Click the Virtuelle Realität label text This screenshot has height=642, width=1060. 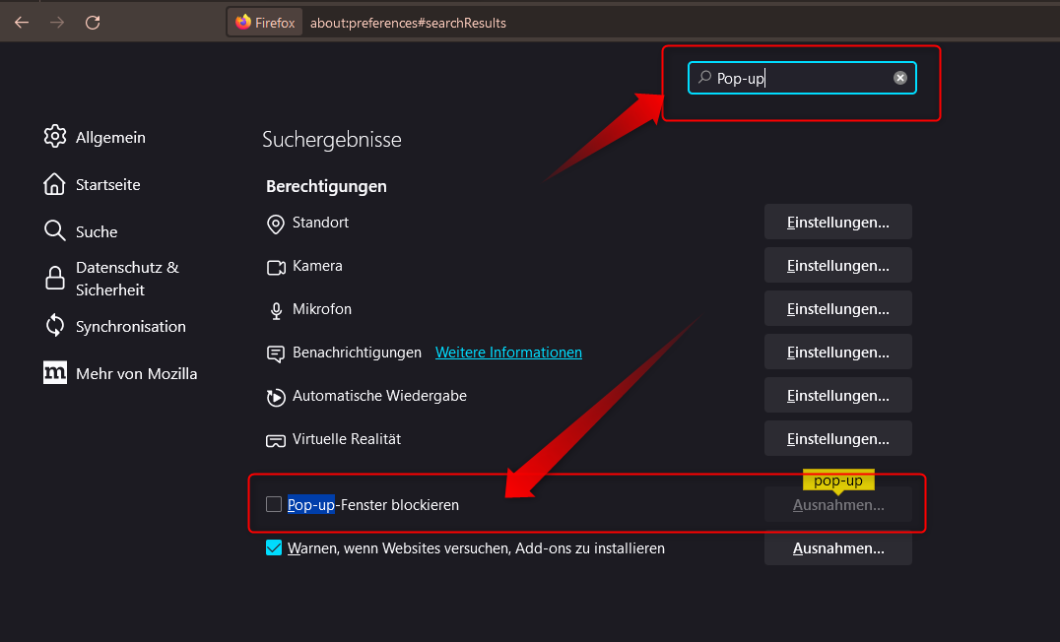coord(347,438)
